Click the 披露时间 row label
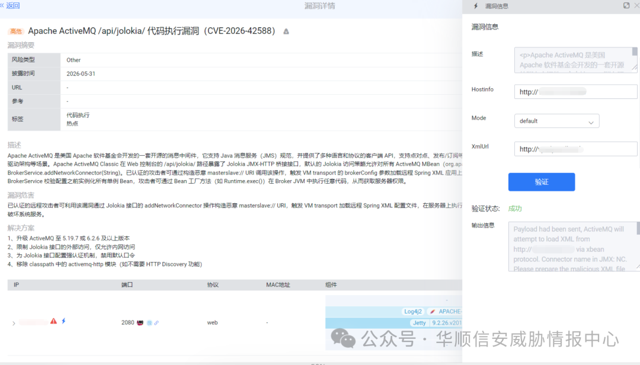 [x=23, y=73]
